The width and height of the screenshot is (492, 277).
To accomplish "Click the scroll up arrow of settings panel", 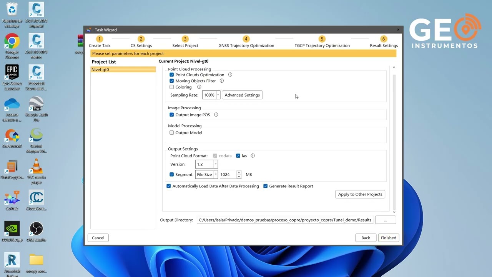I will [x=394, y=68].
